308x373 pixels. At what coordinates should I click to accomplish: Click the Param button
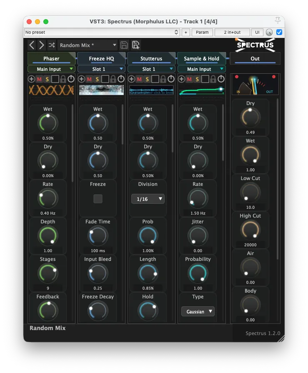(202, 32)
